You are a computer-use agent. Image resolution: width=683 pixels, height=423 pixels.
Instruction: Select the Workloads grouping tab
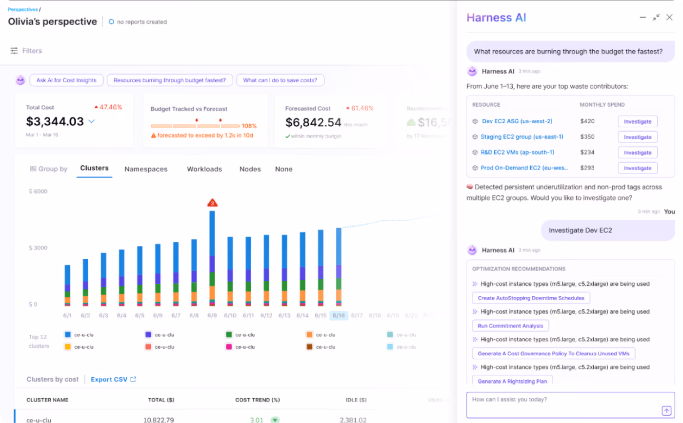coord(204,169)
